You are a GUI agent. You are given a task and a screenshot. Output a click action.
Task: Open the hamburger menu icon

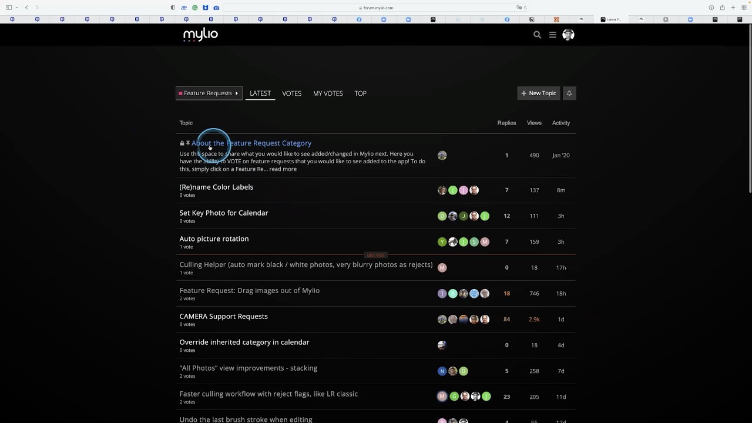[x=552, y=35]
